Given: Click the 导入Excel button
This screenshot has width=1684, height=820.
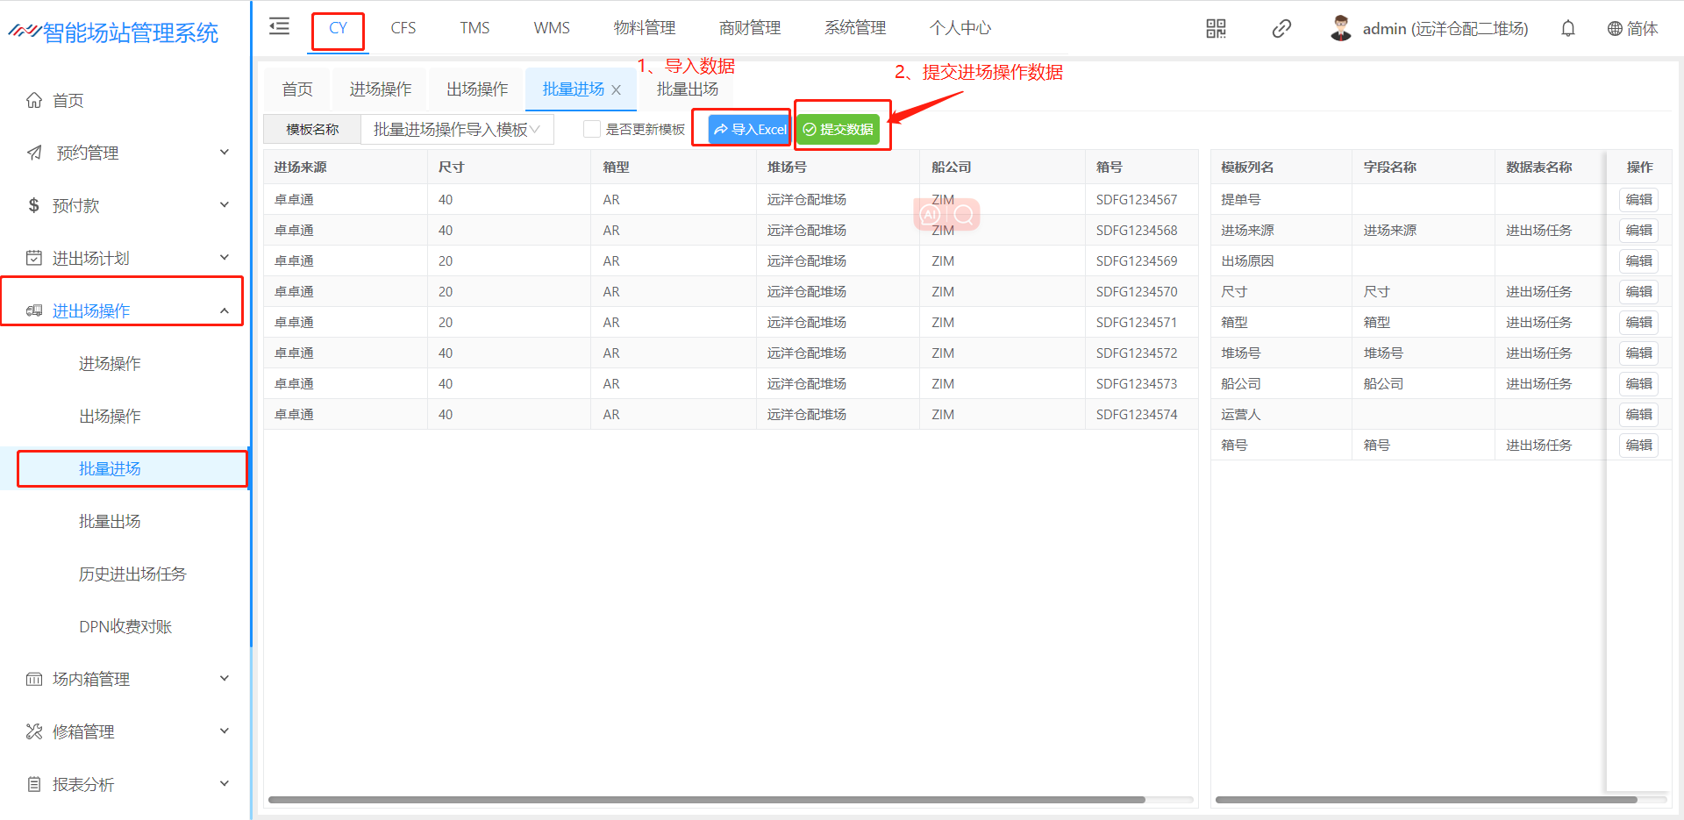Looking at the screenshot, I should [x=750, y=129].
